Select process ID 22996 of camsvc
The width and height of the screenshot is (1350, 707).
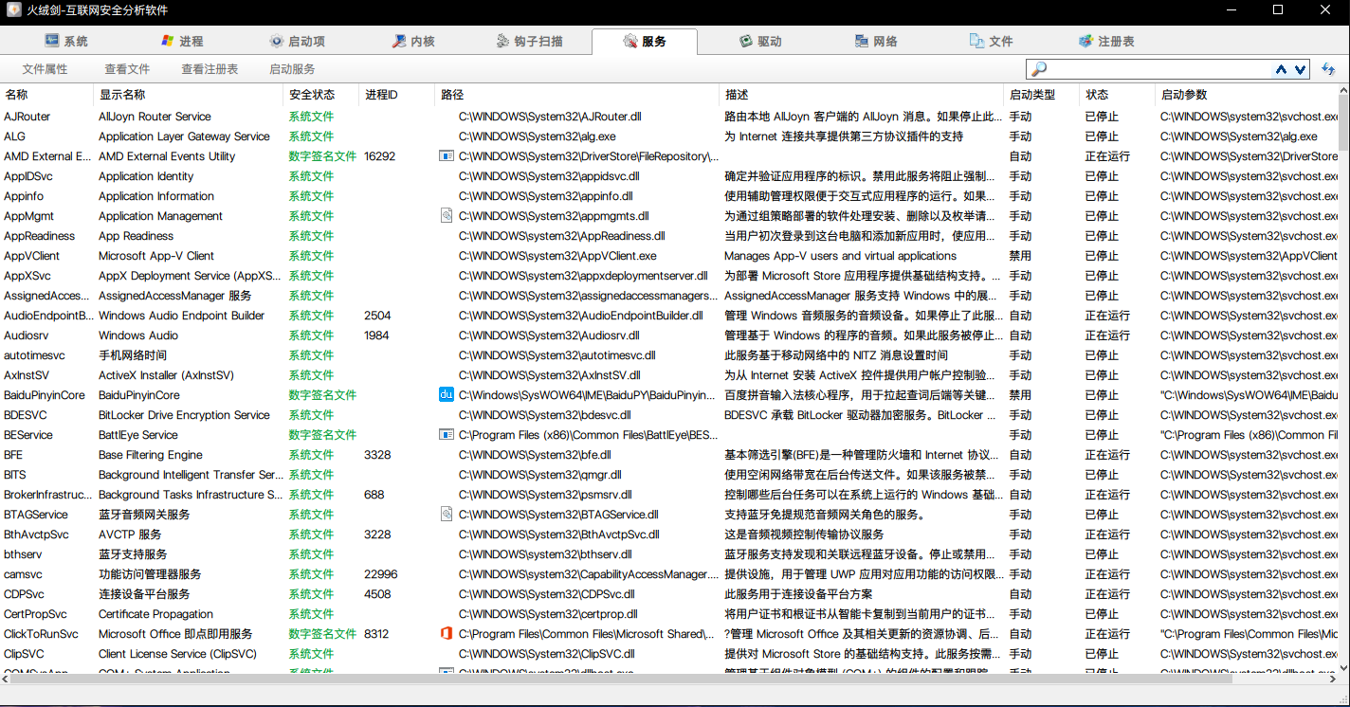point(381,574)
